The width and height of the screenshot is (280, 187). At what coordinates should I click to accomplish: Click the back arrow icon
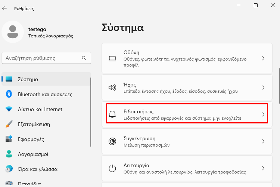point(4,8)
